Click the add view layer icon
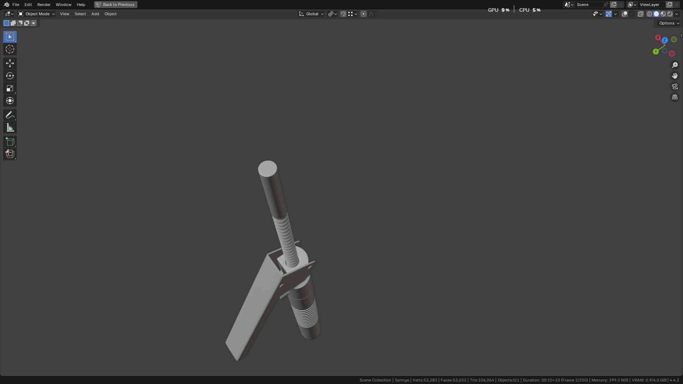683x384 pixels. pos(669,5)
